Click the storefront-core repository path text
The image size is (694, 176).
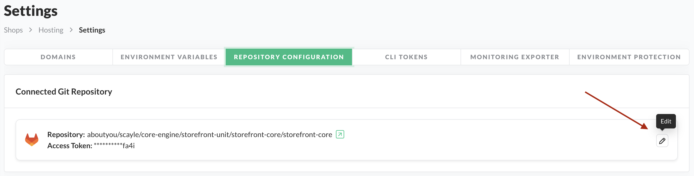point(209,135)
